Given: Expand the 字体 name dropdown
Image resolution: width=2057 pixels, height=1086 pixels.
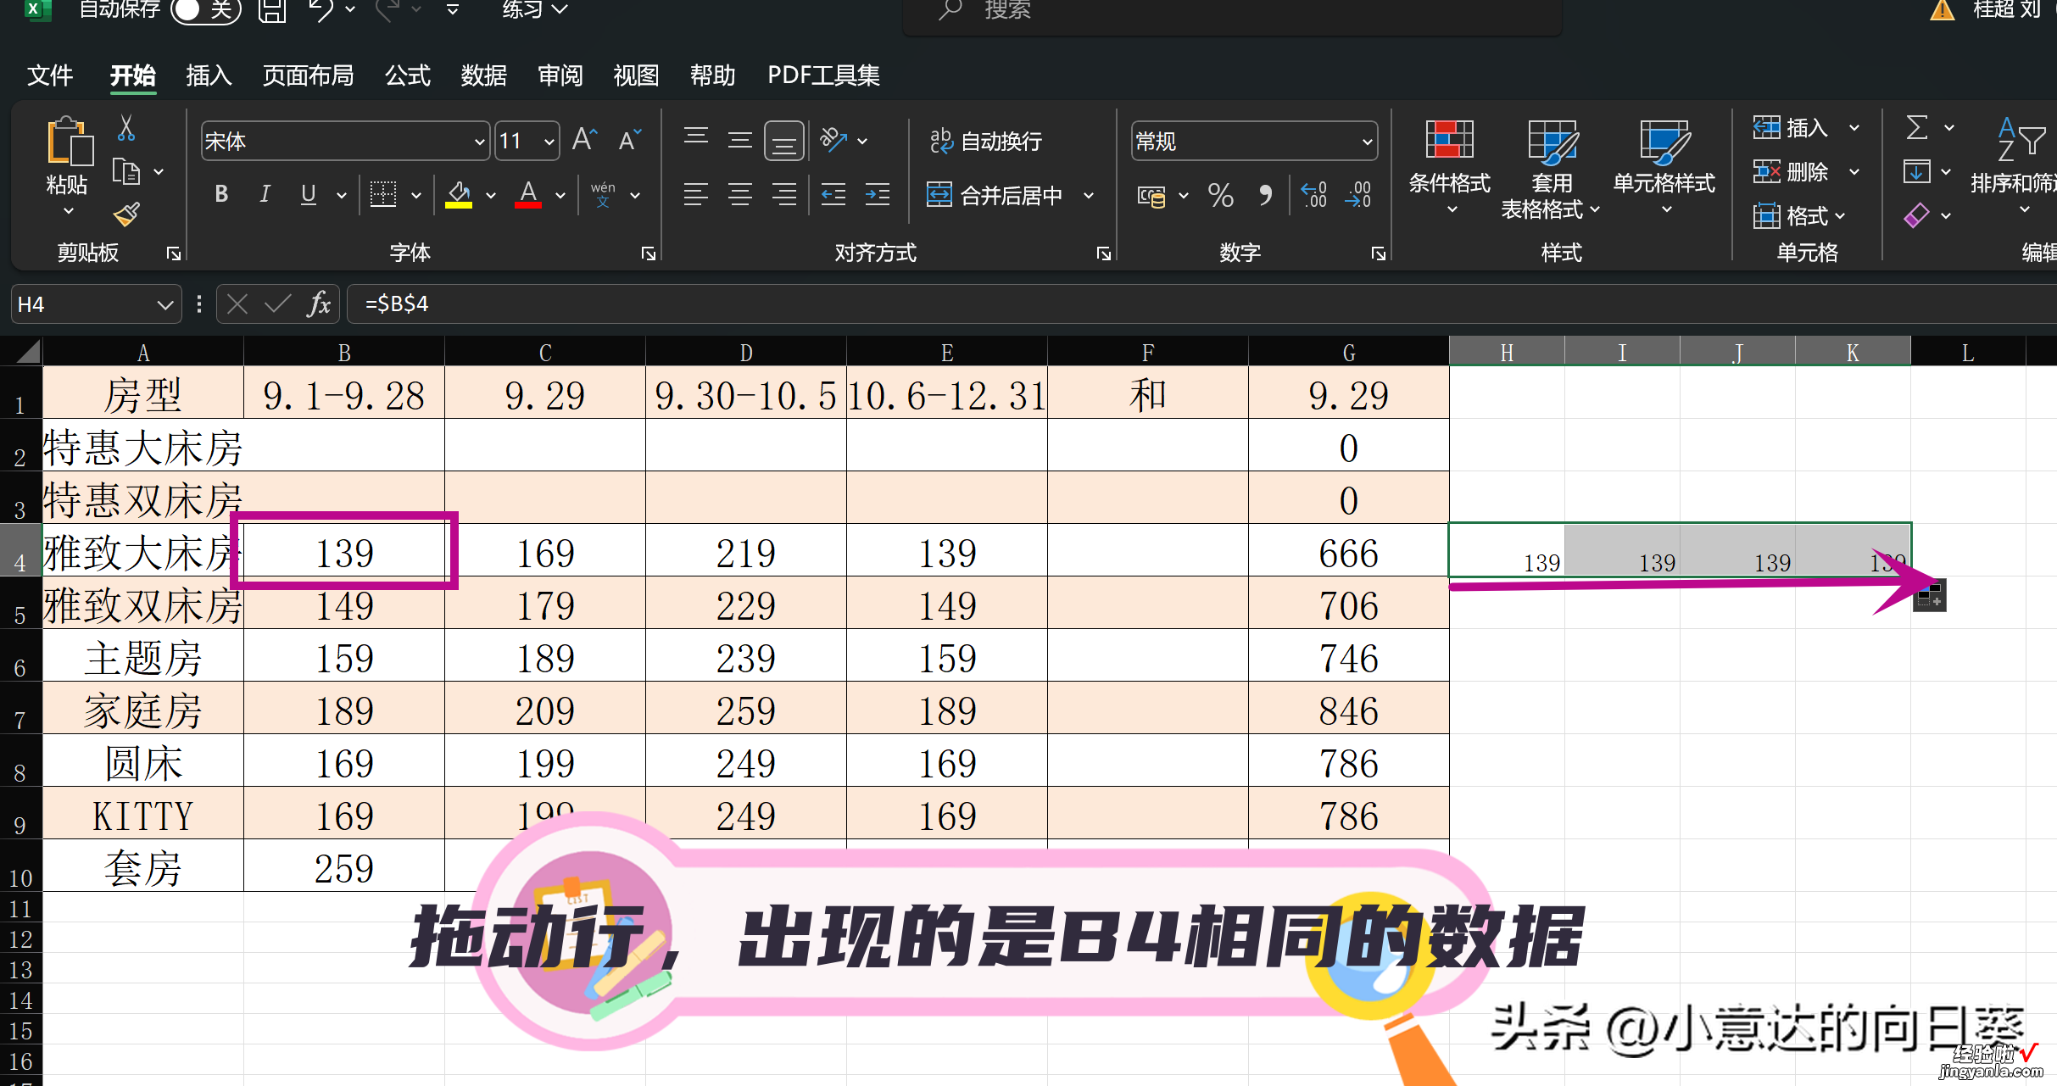Looking at the screenshot, I should tap(483, 140).
